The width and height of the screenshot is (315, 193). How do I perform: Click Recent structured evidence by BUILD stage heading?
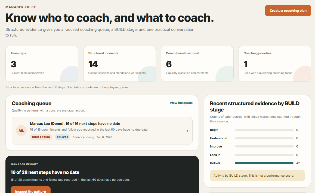(255, 107)
